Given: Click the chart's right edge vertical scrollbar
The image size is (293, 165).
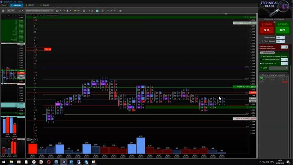Looking at the screenshot, I should coord(257,86).
